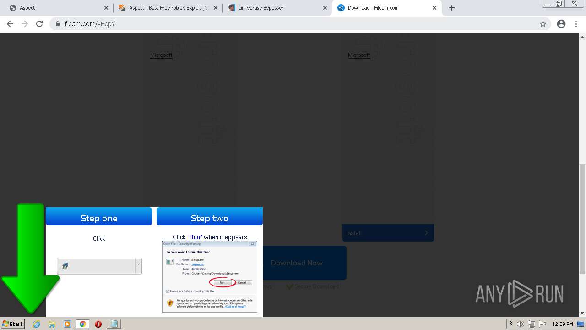Click the 12:29 PM clock
This screenshot has height=330, width=586.
pyautogui.click(x=563, y=324)
